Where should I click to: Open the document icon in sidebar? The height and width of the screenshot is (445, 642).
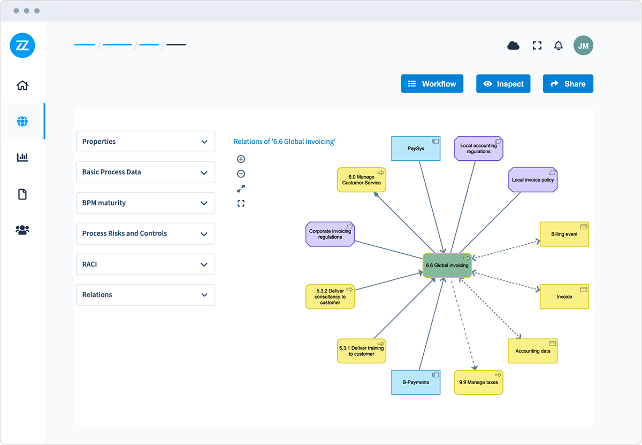22,194
